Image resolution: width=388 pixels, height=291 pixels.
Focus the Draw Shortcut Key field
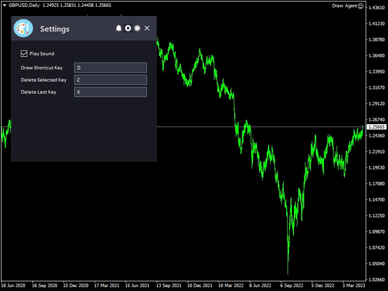point(110,68)
